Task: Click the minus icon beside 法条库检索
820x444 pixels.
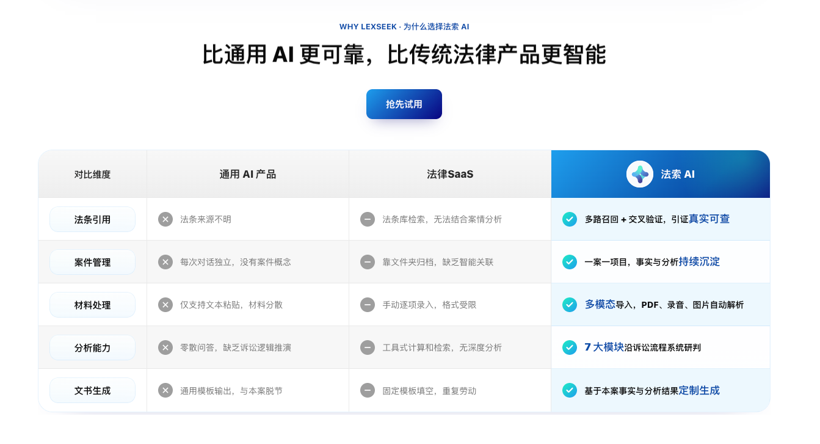Action: [x=368, y=219]
